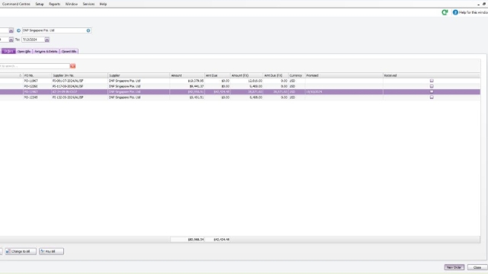Click received status icon in highlighted row
This screenshot has width=488, height=274.
click(432, 92)
